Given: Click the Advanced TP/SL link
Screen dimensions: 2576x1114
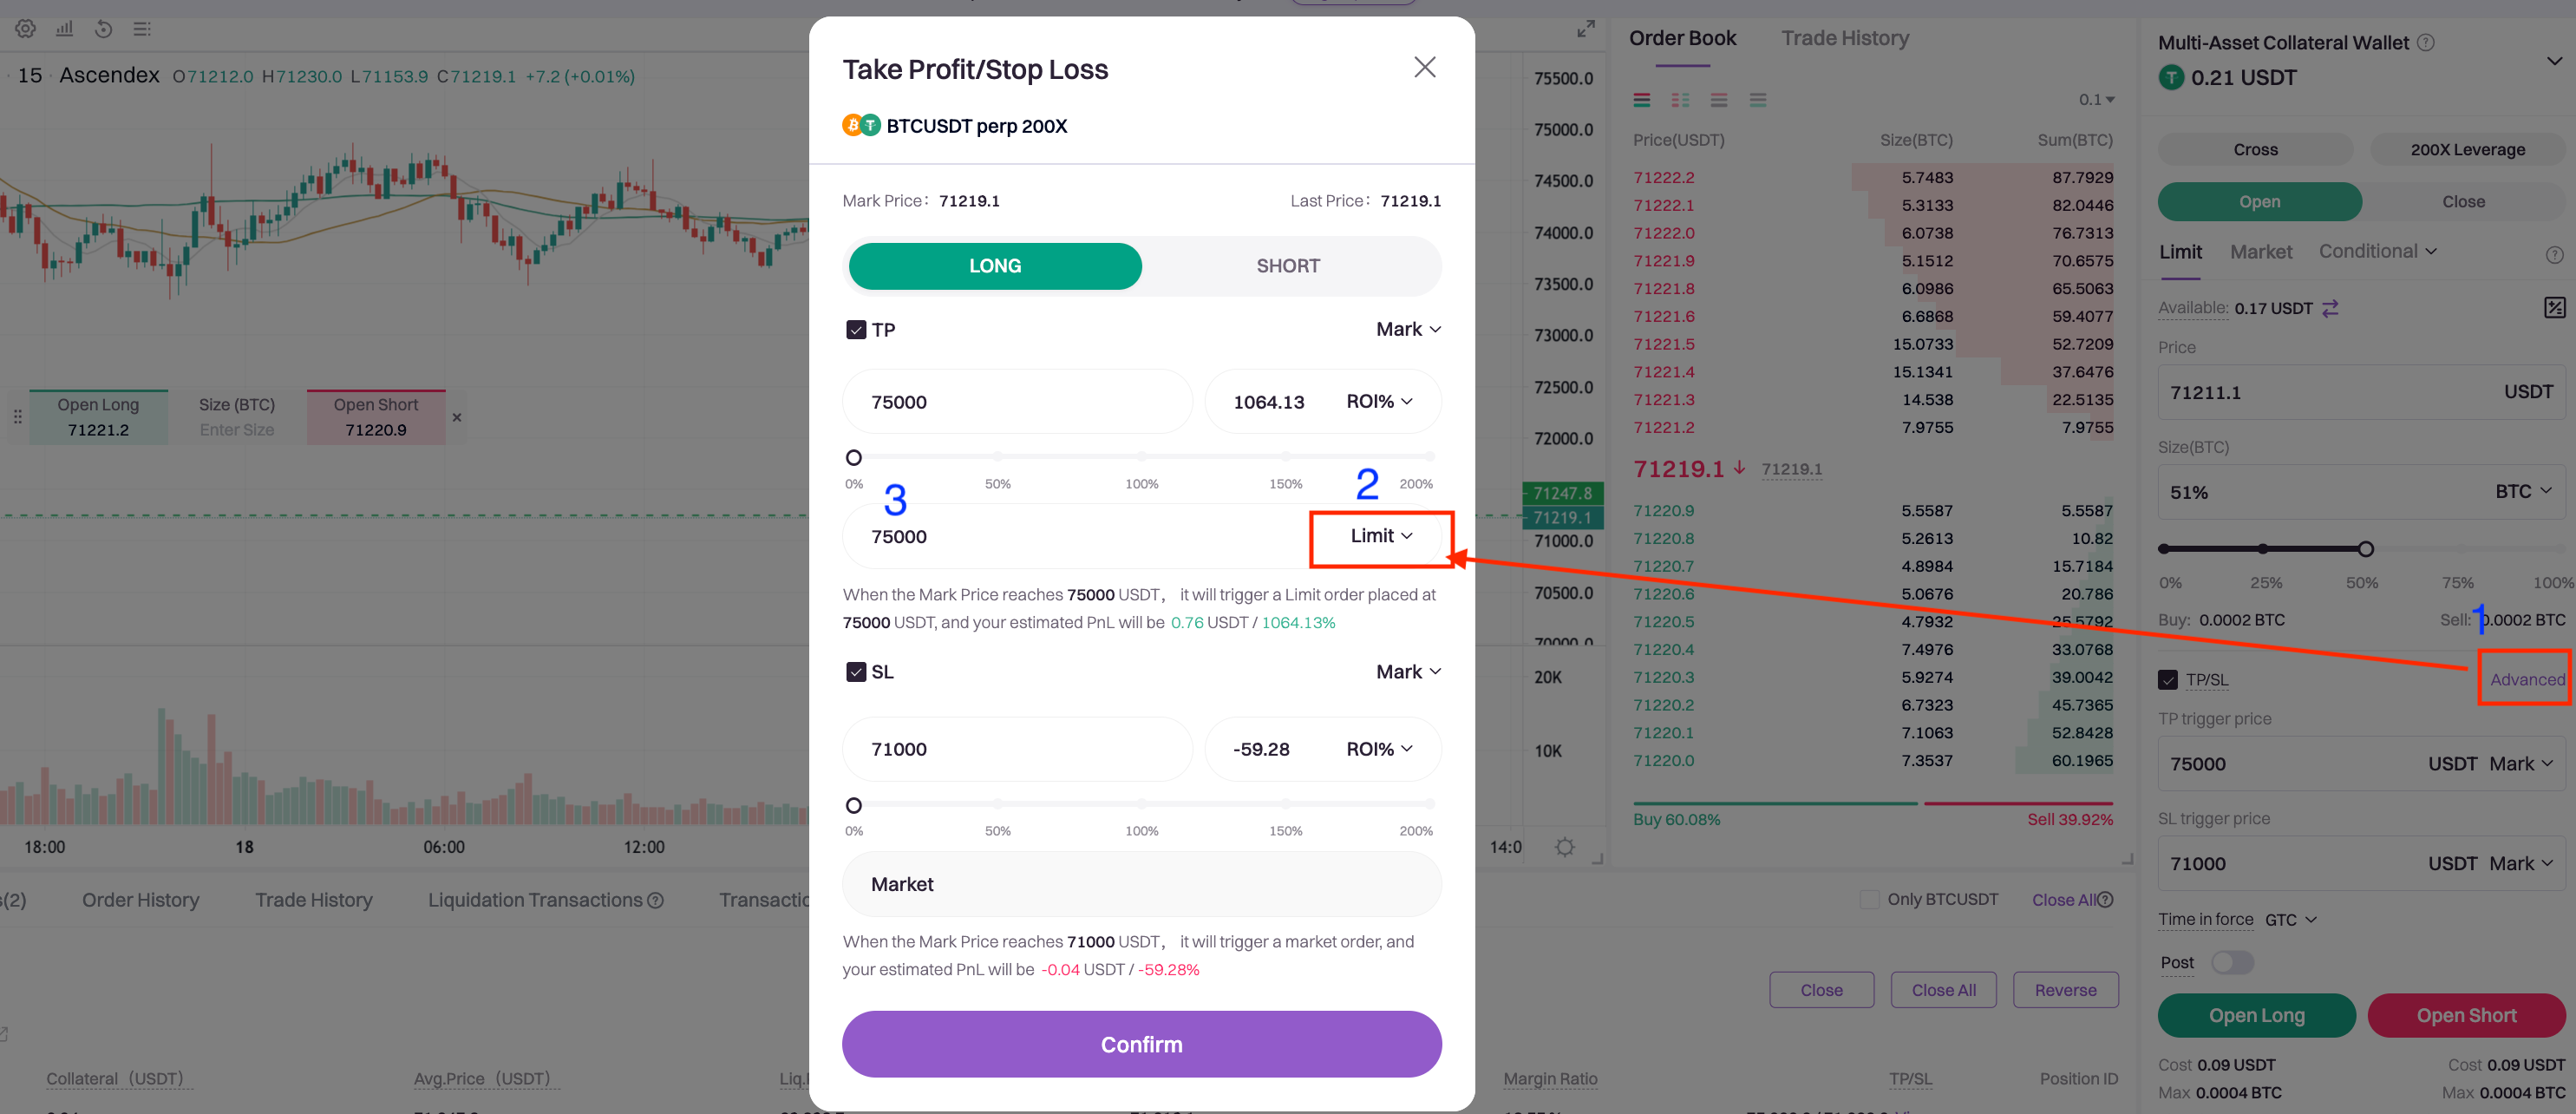Looking at the screenshot, I should [x=2526, y=680].
